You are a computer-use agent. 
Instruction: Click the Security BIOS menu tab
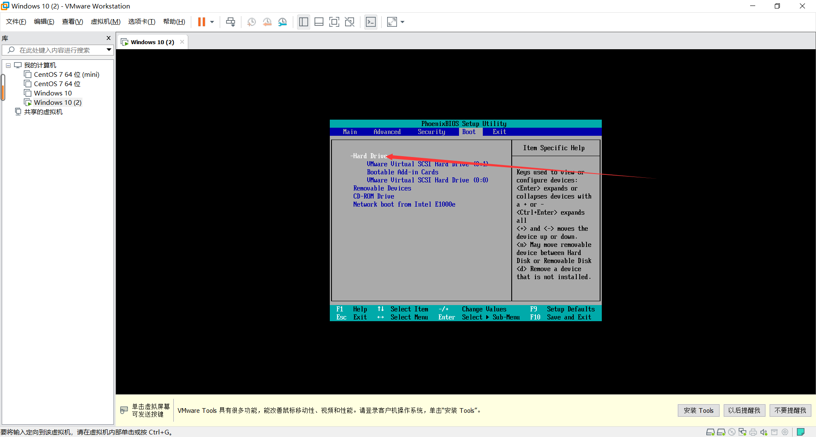[x=431, y=132]
